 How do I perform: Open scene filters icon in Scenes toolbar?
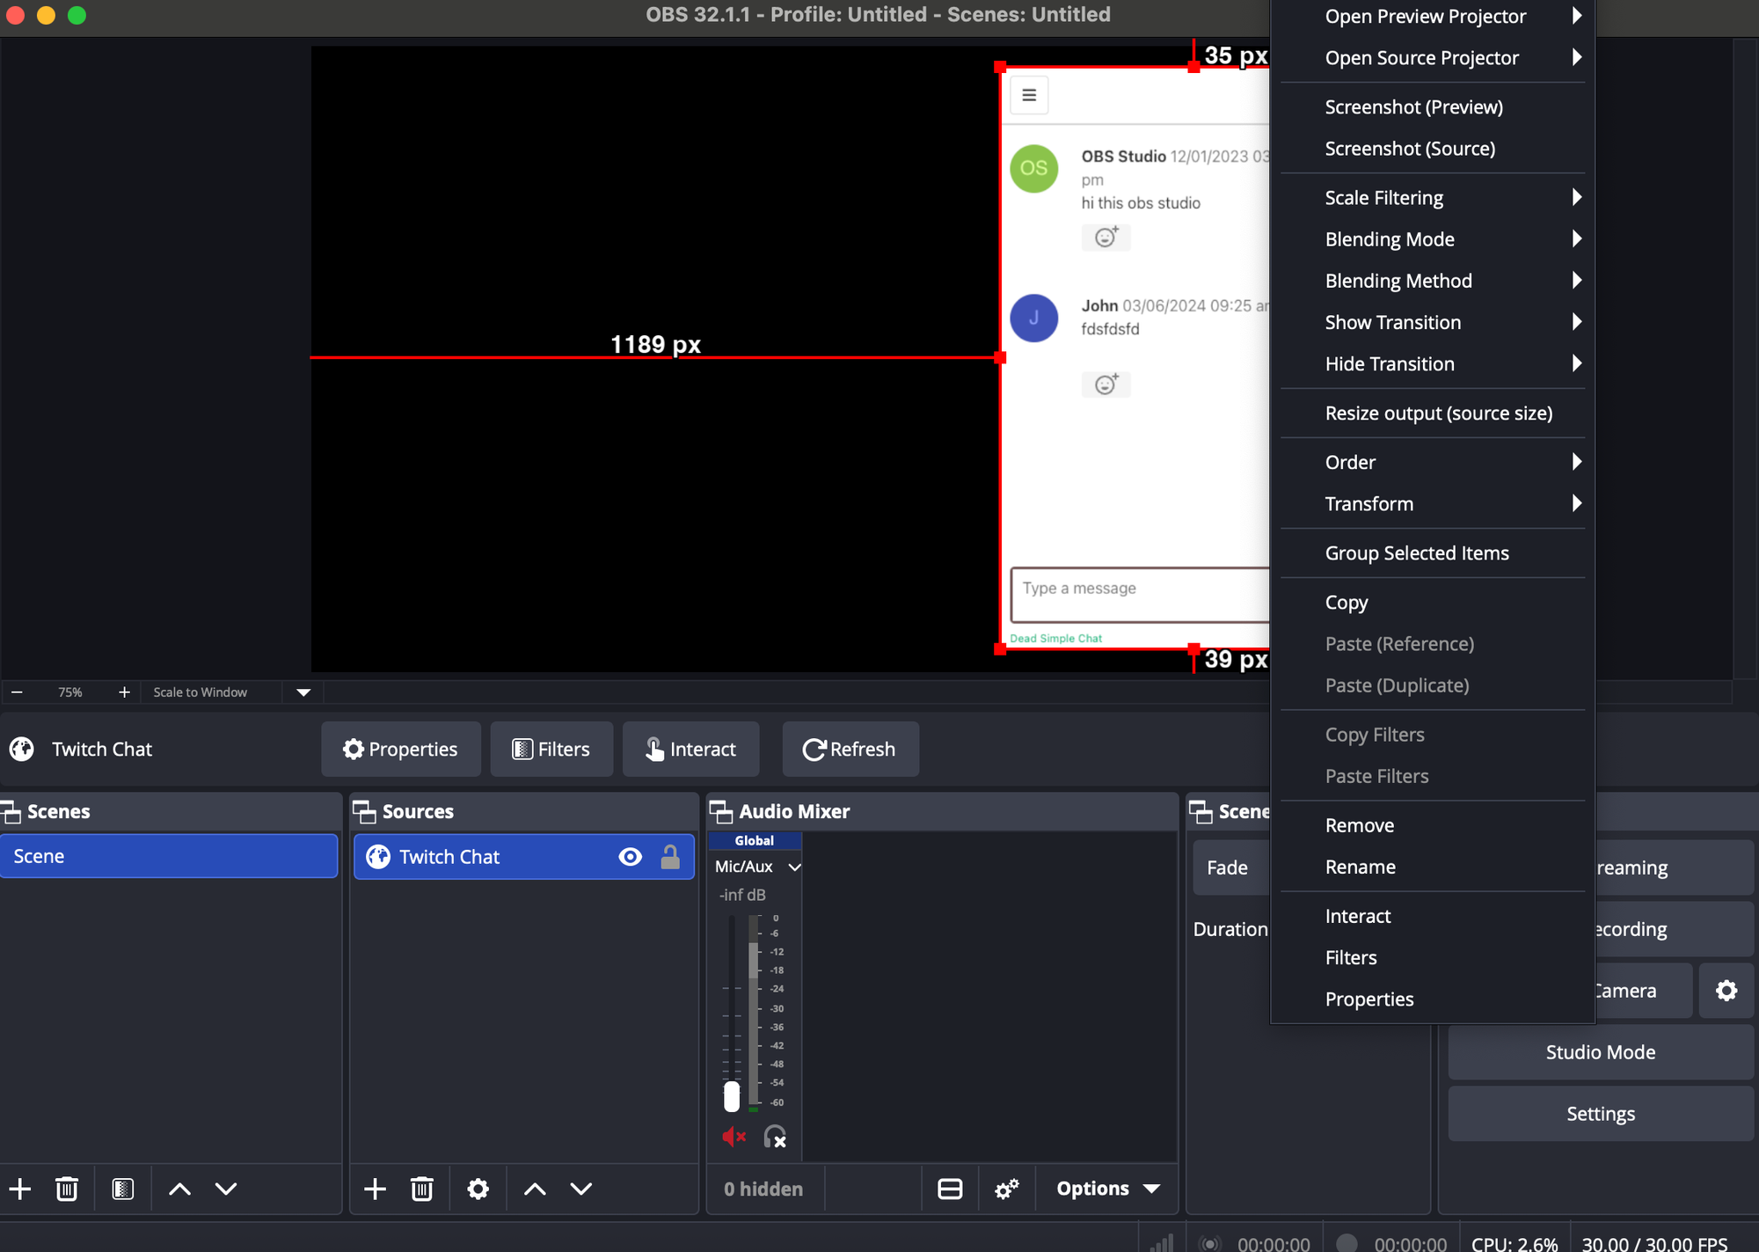pos(123,1189)
